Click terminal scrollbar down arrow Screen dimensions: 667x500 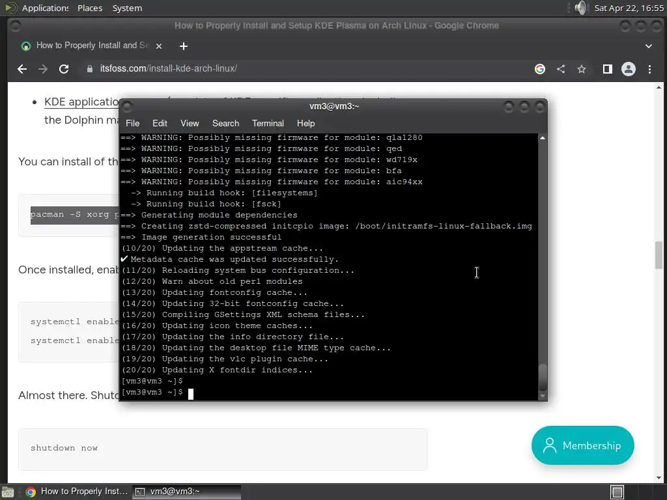[x=543, y=396]
